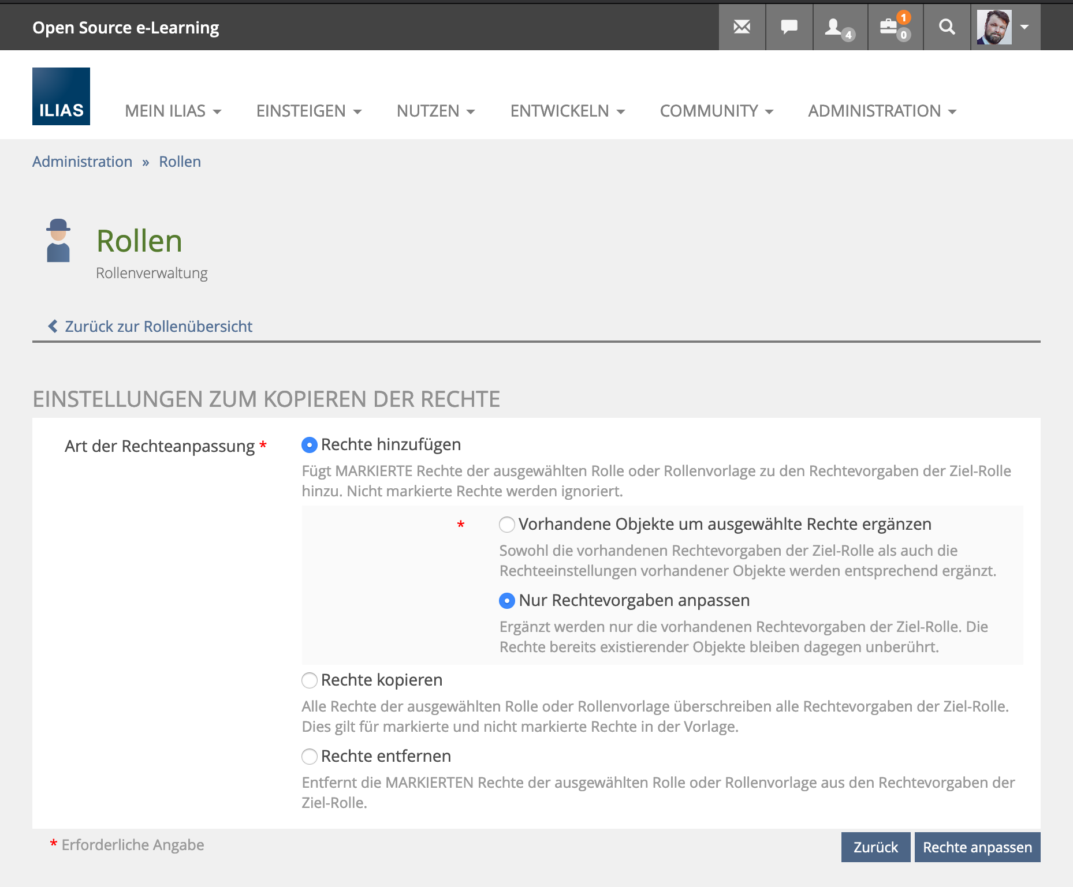1073x887 pixels.
Task: Click the ILIAS logo
Action: [61, 96]
